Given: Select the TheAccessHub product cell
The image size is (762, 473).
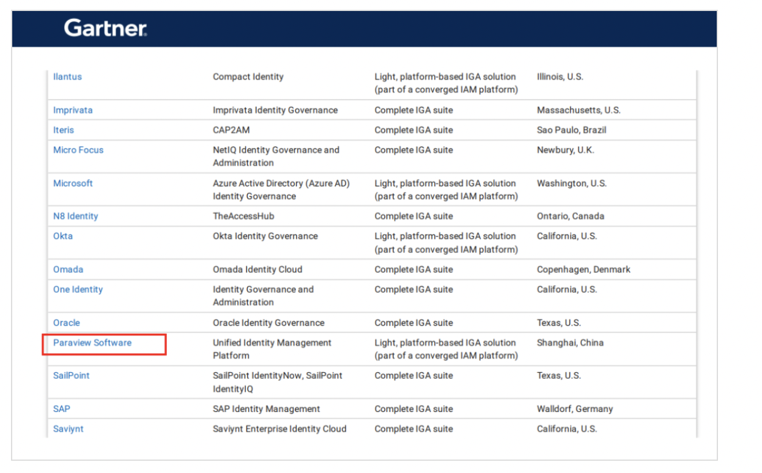Looking at the screenshot, I should 245,216.
